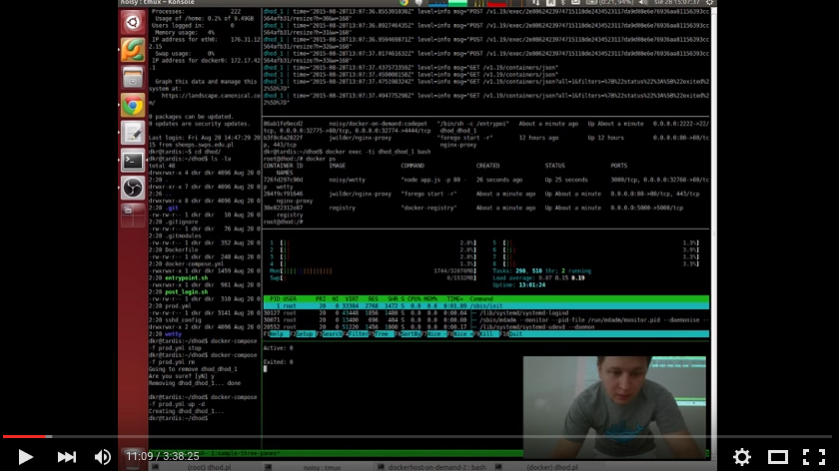Open the Terminal launcher icon
This screenshot has width=839, height=471.
click(133, 161)
